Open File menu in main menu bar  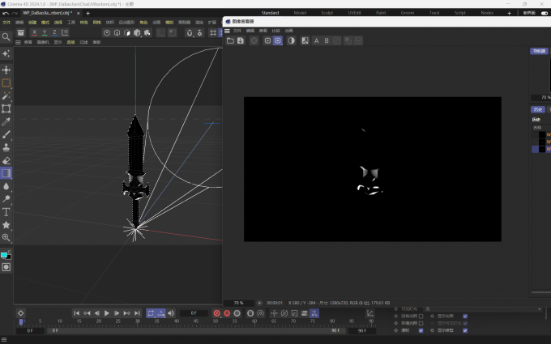[6, 22]
